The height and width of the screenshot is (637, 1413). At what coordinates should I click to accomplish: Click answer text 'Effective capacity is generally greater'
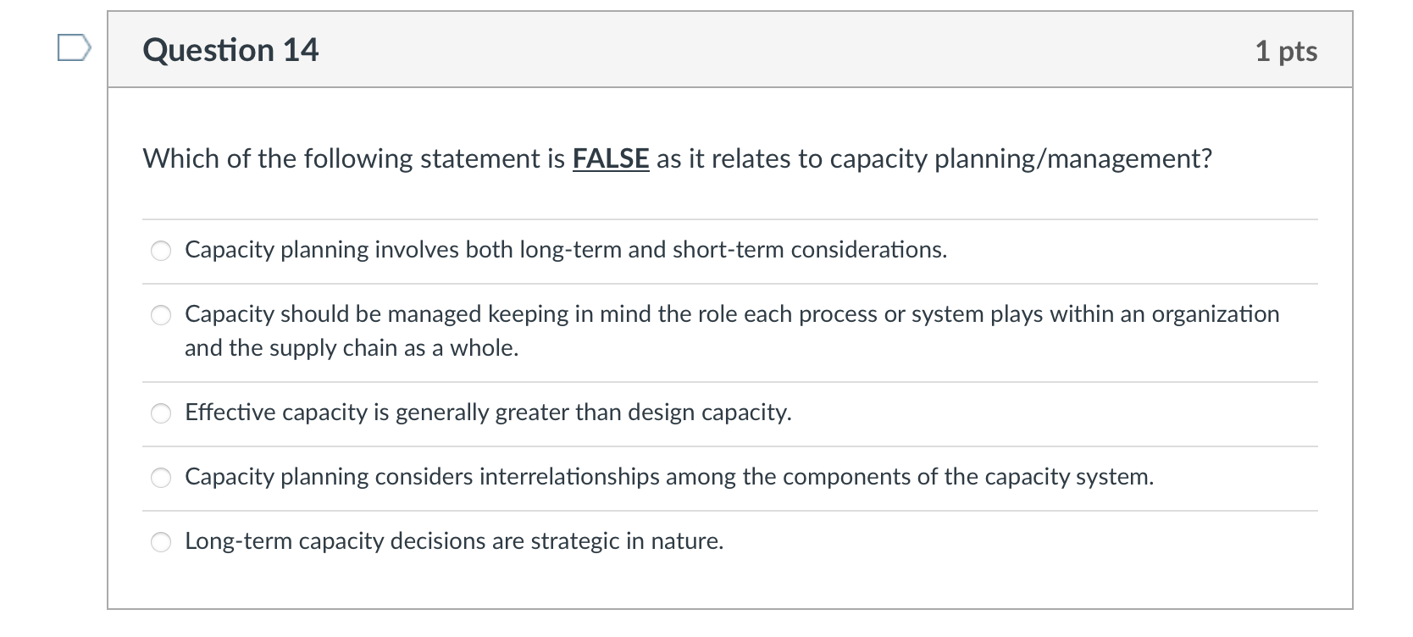pyautogui.click(x=487, y=413)
